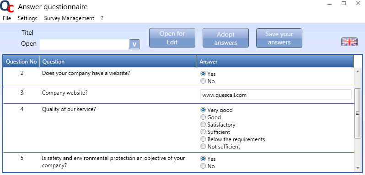The width and height of the screenshot is (365, 175).
Task: Click the Open for Edit button
Action: click(172, 38)
